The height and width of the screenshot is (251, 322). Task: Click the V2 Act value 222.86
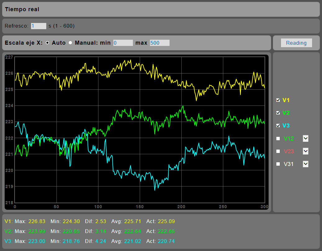click(166, 231)
